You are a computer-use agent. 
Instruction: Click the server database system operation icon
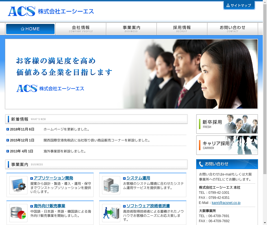(x=111, y=185)
